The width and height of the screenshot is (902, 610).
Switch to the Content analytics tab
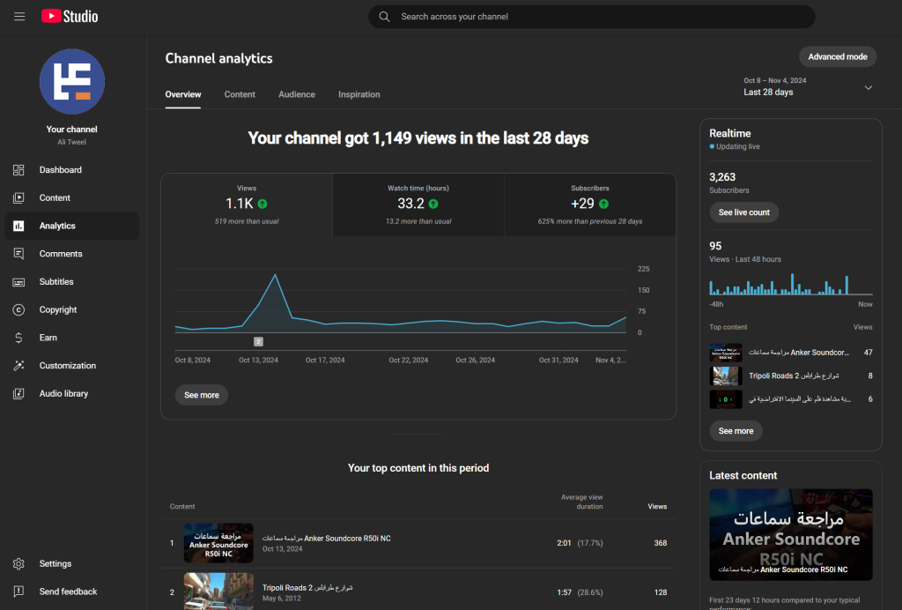(x=240, y=94)
